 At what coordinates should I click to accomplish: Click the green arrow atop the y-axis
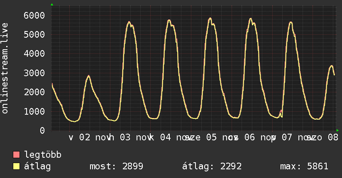(x=52, y=5)
